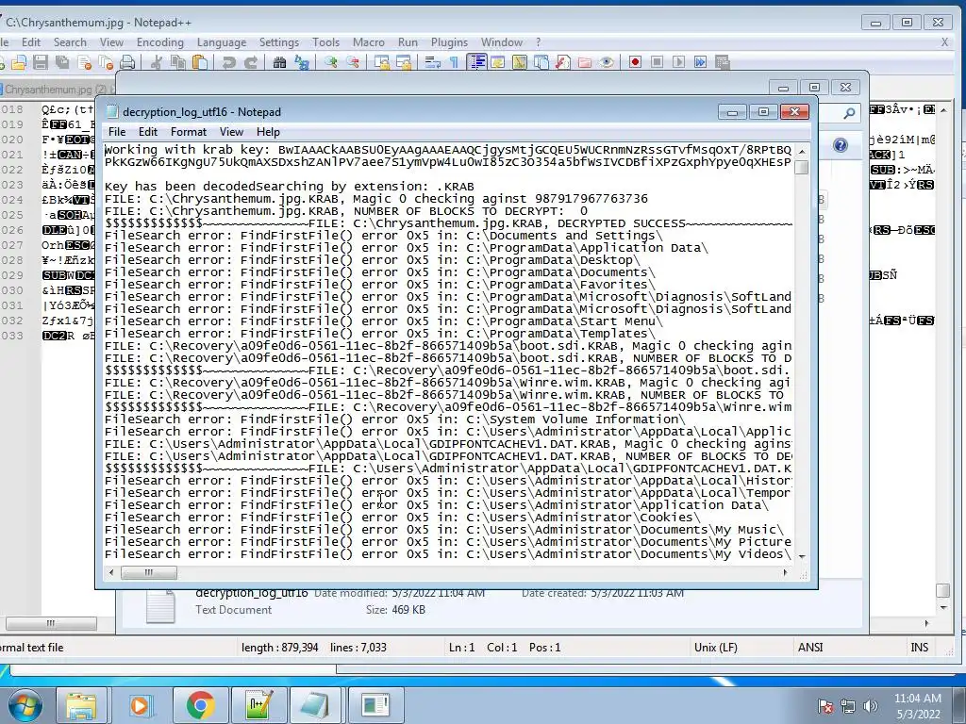
Task: Open Notepad Format menu
Action: tap(189, 132)
